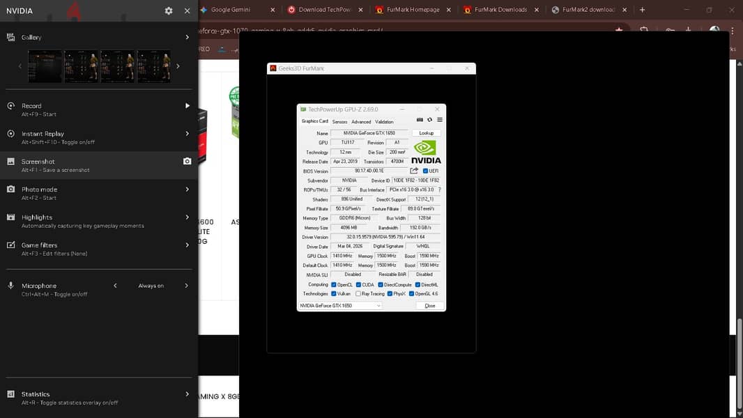Switch to FurMark Homepage browser tab
The image size is (743, 418).
coord(413,10)
